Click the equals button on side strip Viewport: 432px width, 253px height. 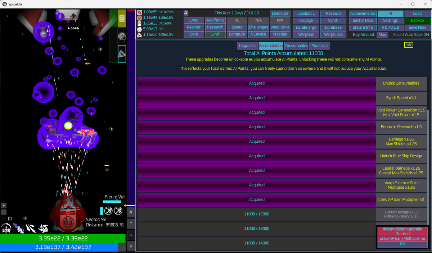coord(131,235)
